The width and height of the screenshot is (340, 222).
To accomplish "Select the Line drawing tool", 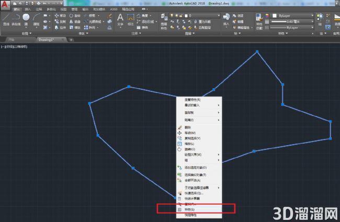I will point(6,19).
